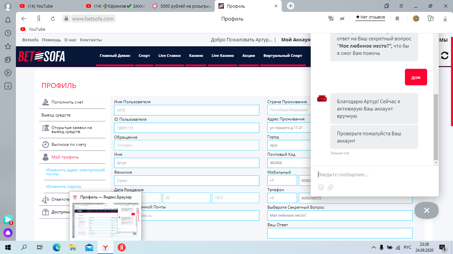Go back using the browser back arrow

(x=24, y=19)
